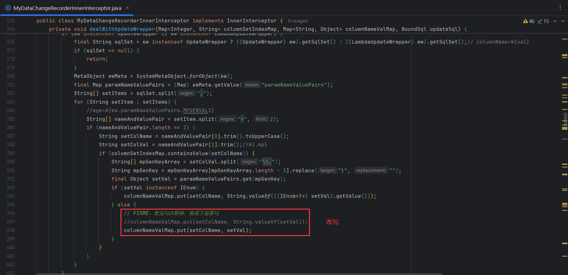Close the MyDataChangeRecorderInnerInterceptor.java tab
Screen dimensions: 568x275
127,8
